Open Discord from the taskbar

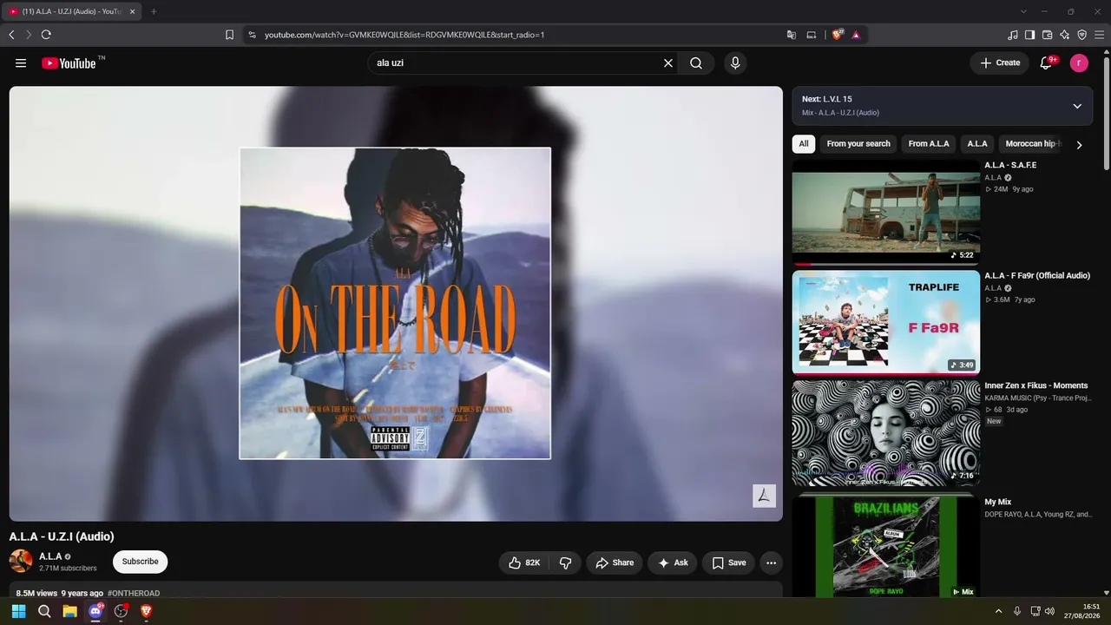pyautogui.click(x=95, y=611)
